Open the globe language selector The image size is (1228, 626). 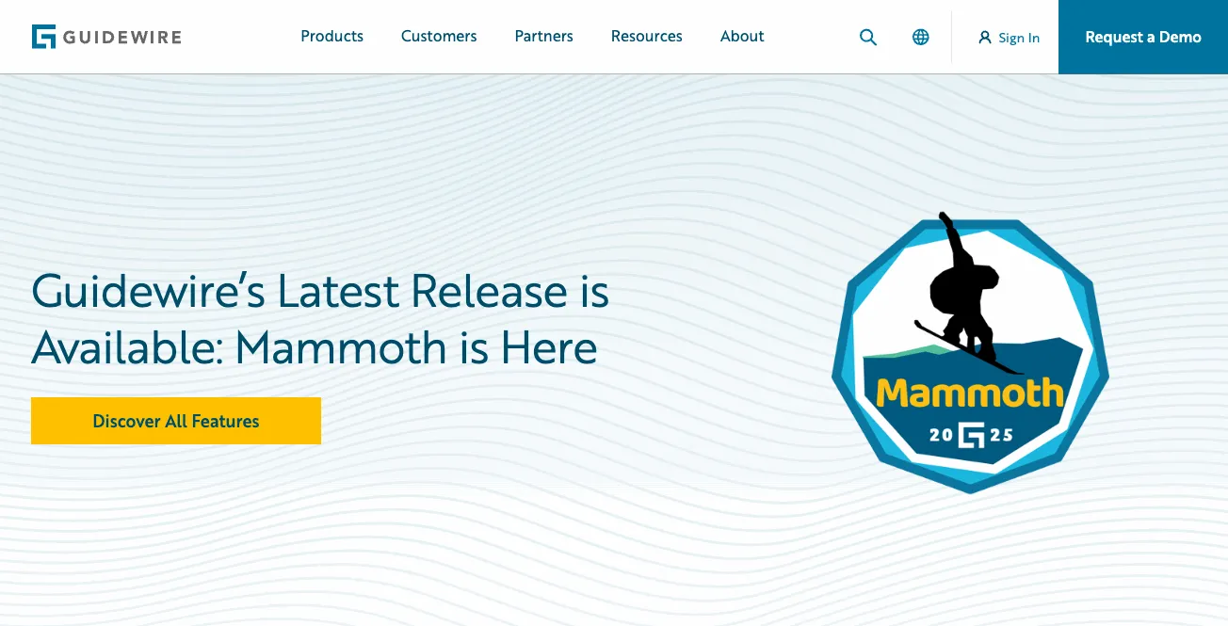coord(921,38)
